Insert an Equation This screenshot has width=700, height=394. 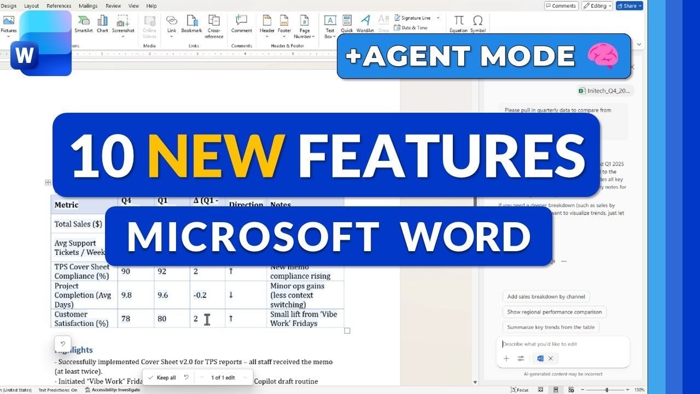(458, 24)
